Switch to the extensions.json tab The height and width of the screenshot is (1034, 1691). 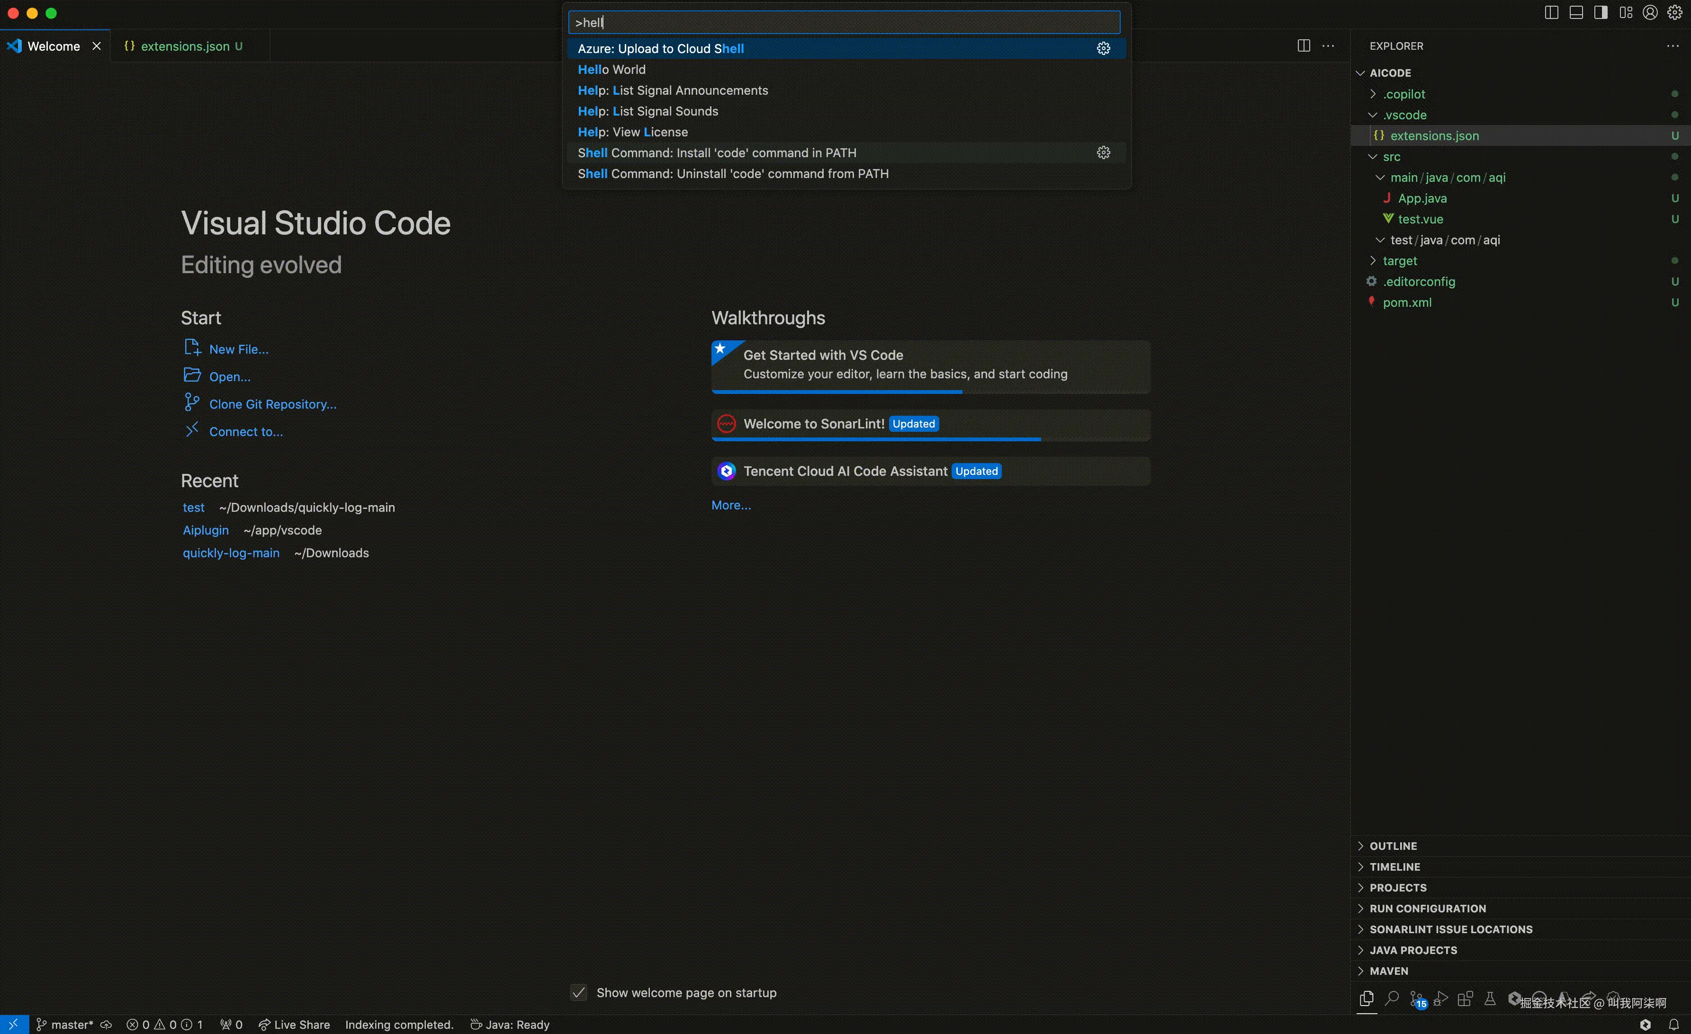185,46
